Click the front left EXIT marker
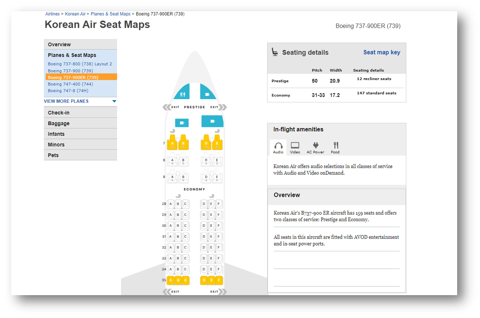480x318 pixels. (171, 107)
